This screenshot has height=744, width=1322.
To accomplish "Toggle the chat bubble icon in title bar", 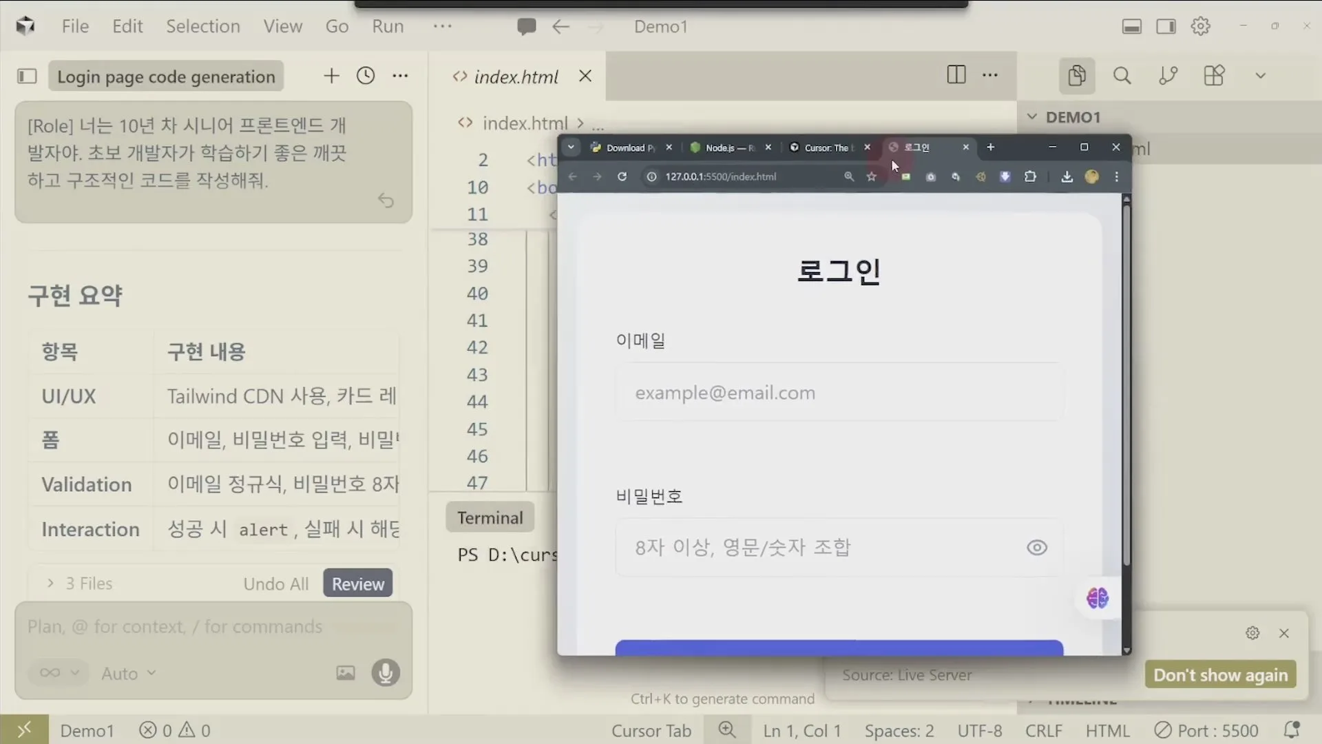I will click(x=527, y=27).
